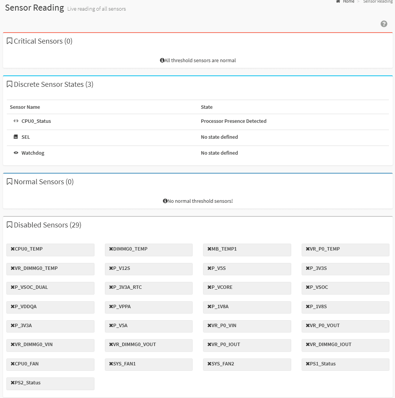Screen dimensions: 395x398
Task: Select the P_1V8S disabled sensor
Action: [x=345, y=307]
